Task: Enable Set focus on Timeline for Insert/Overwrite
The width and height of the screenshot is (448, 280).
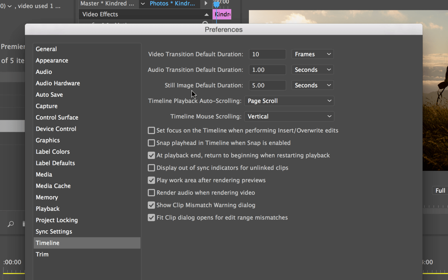Action: tap(151, 130)
